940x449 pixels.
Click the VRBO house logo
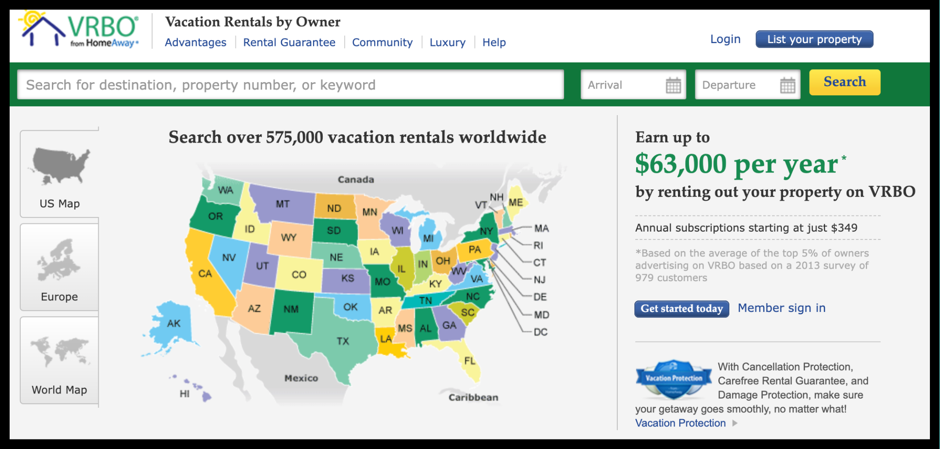coord(78,30)
